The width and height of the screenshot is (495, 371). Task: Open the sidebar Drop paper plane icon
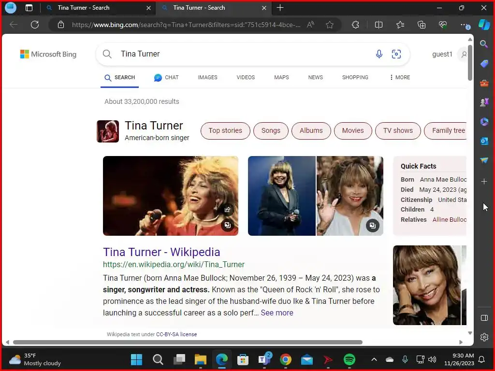coord(484,160)
